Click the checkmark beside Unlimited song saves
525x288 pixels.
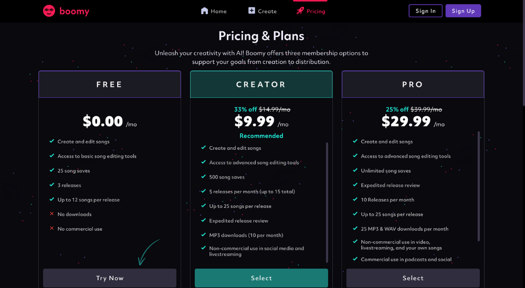point(355,170)
